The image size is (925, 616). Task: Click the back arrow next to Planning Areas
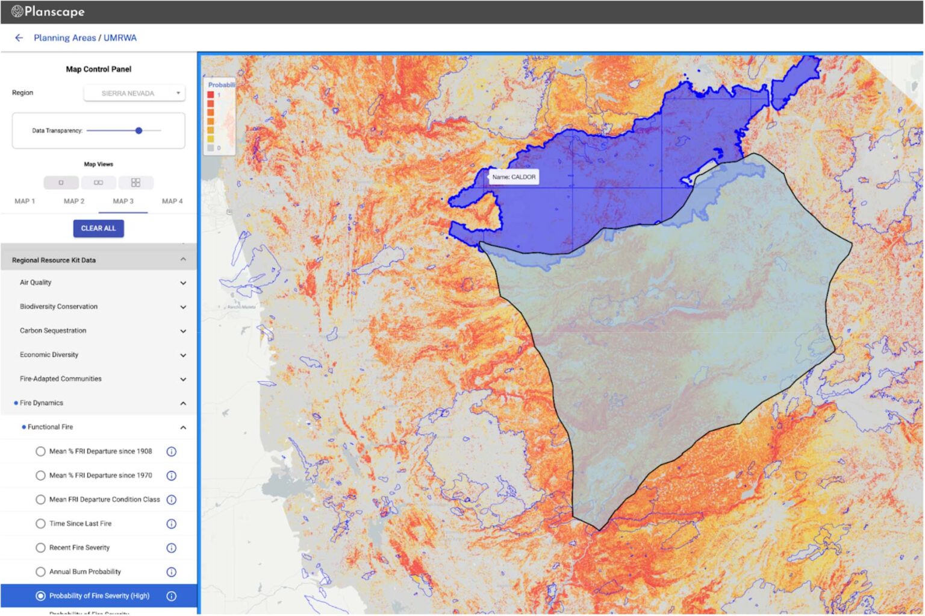[x=19, y=37]
